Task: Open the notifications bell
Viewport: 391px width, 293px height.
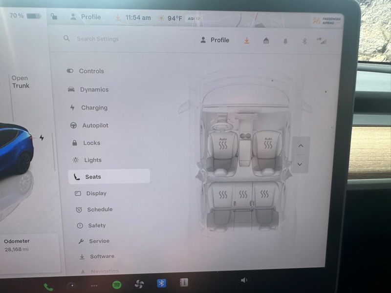Action: pyautogui.click(x=285, y=42)
